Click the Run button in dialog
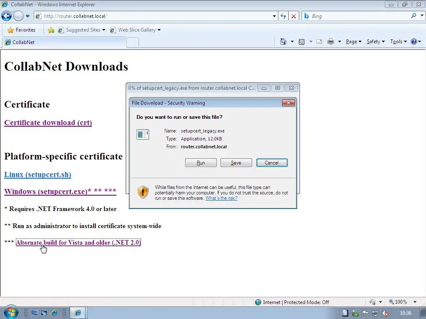 [201, 163]
